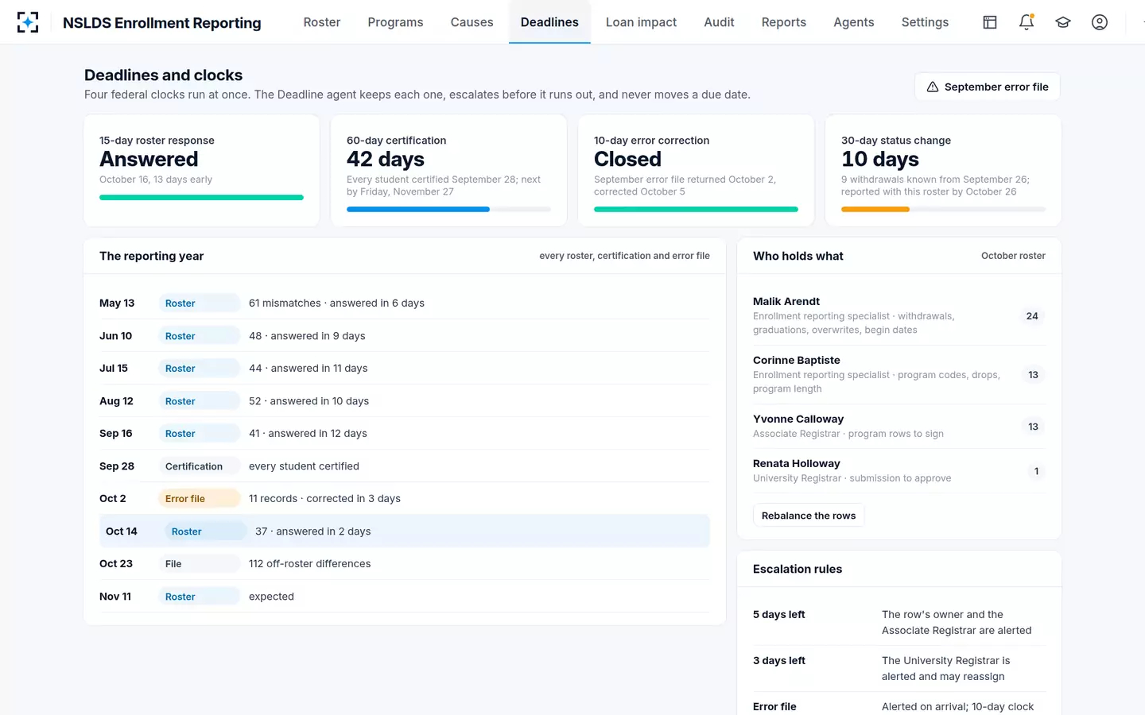Switch to the Roster tab
This screenshot has height=715, width=1145.
322,22
